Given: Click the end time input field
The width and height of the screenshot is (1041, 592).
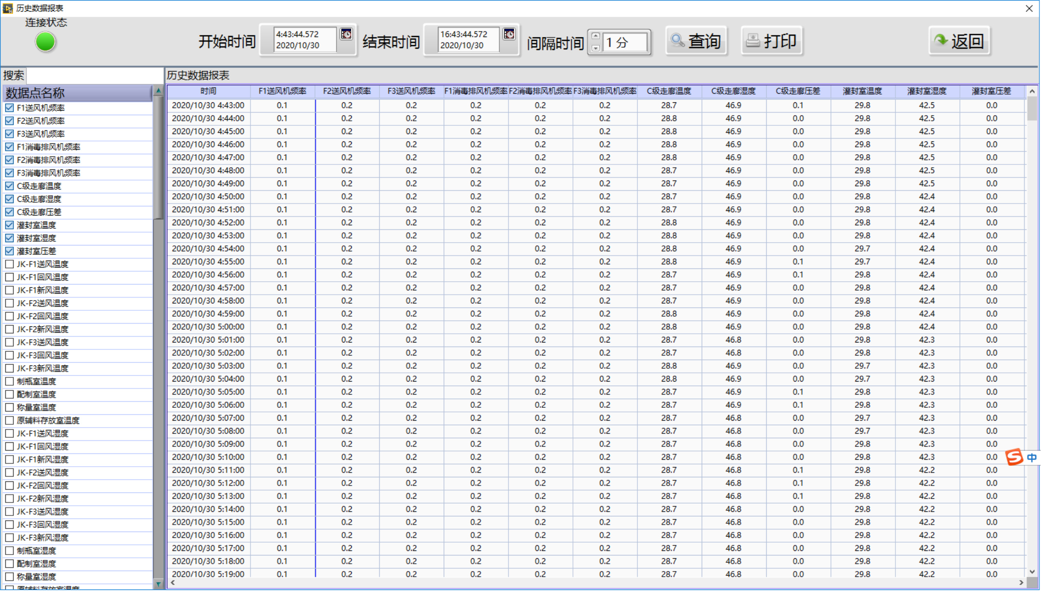Looking at the screenshot, I should click(468, 40).
